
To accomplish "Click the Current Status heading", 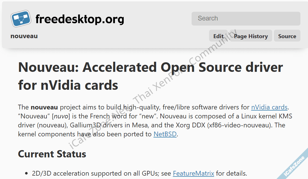I will point(52,154).
